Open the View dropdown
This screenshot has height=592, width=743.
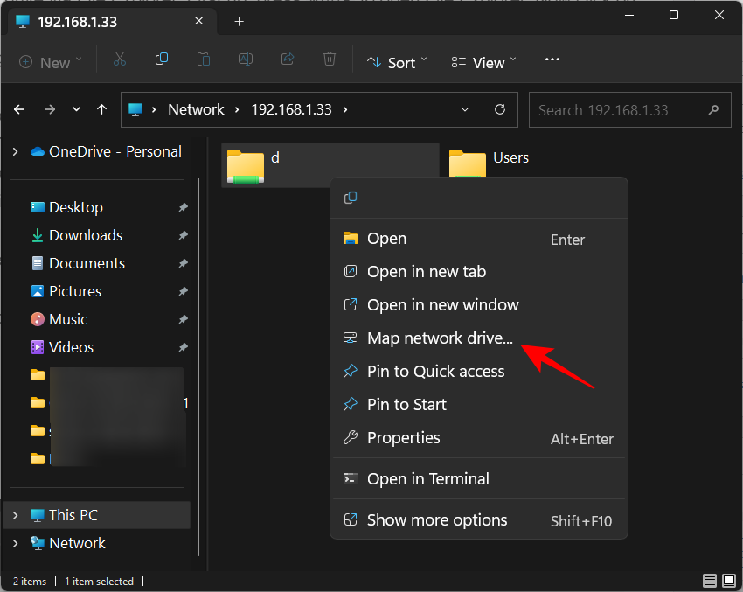coord(481,62)
